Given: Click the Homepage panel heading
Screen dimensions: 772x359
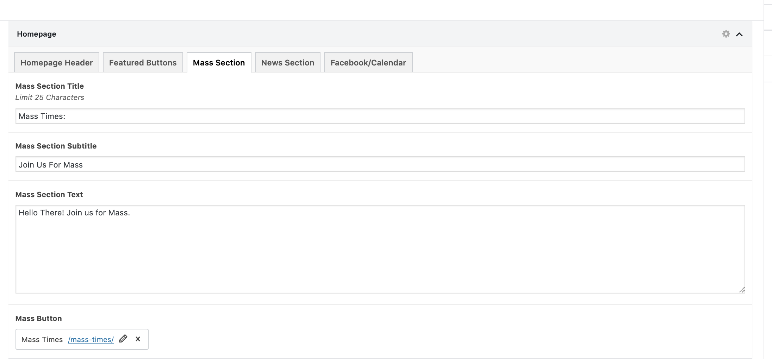Looking at the screenshot, I should pos(37,34).
